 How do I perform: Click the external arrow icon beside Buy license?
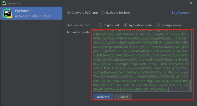pos(190,13)
